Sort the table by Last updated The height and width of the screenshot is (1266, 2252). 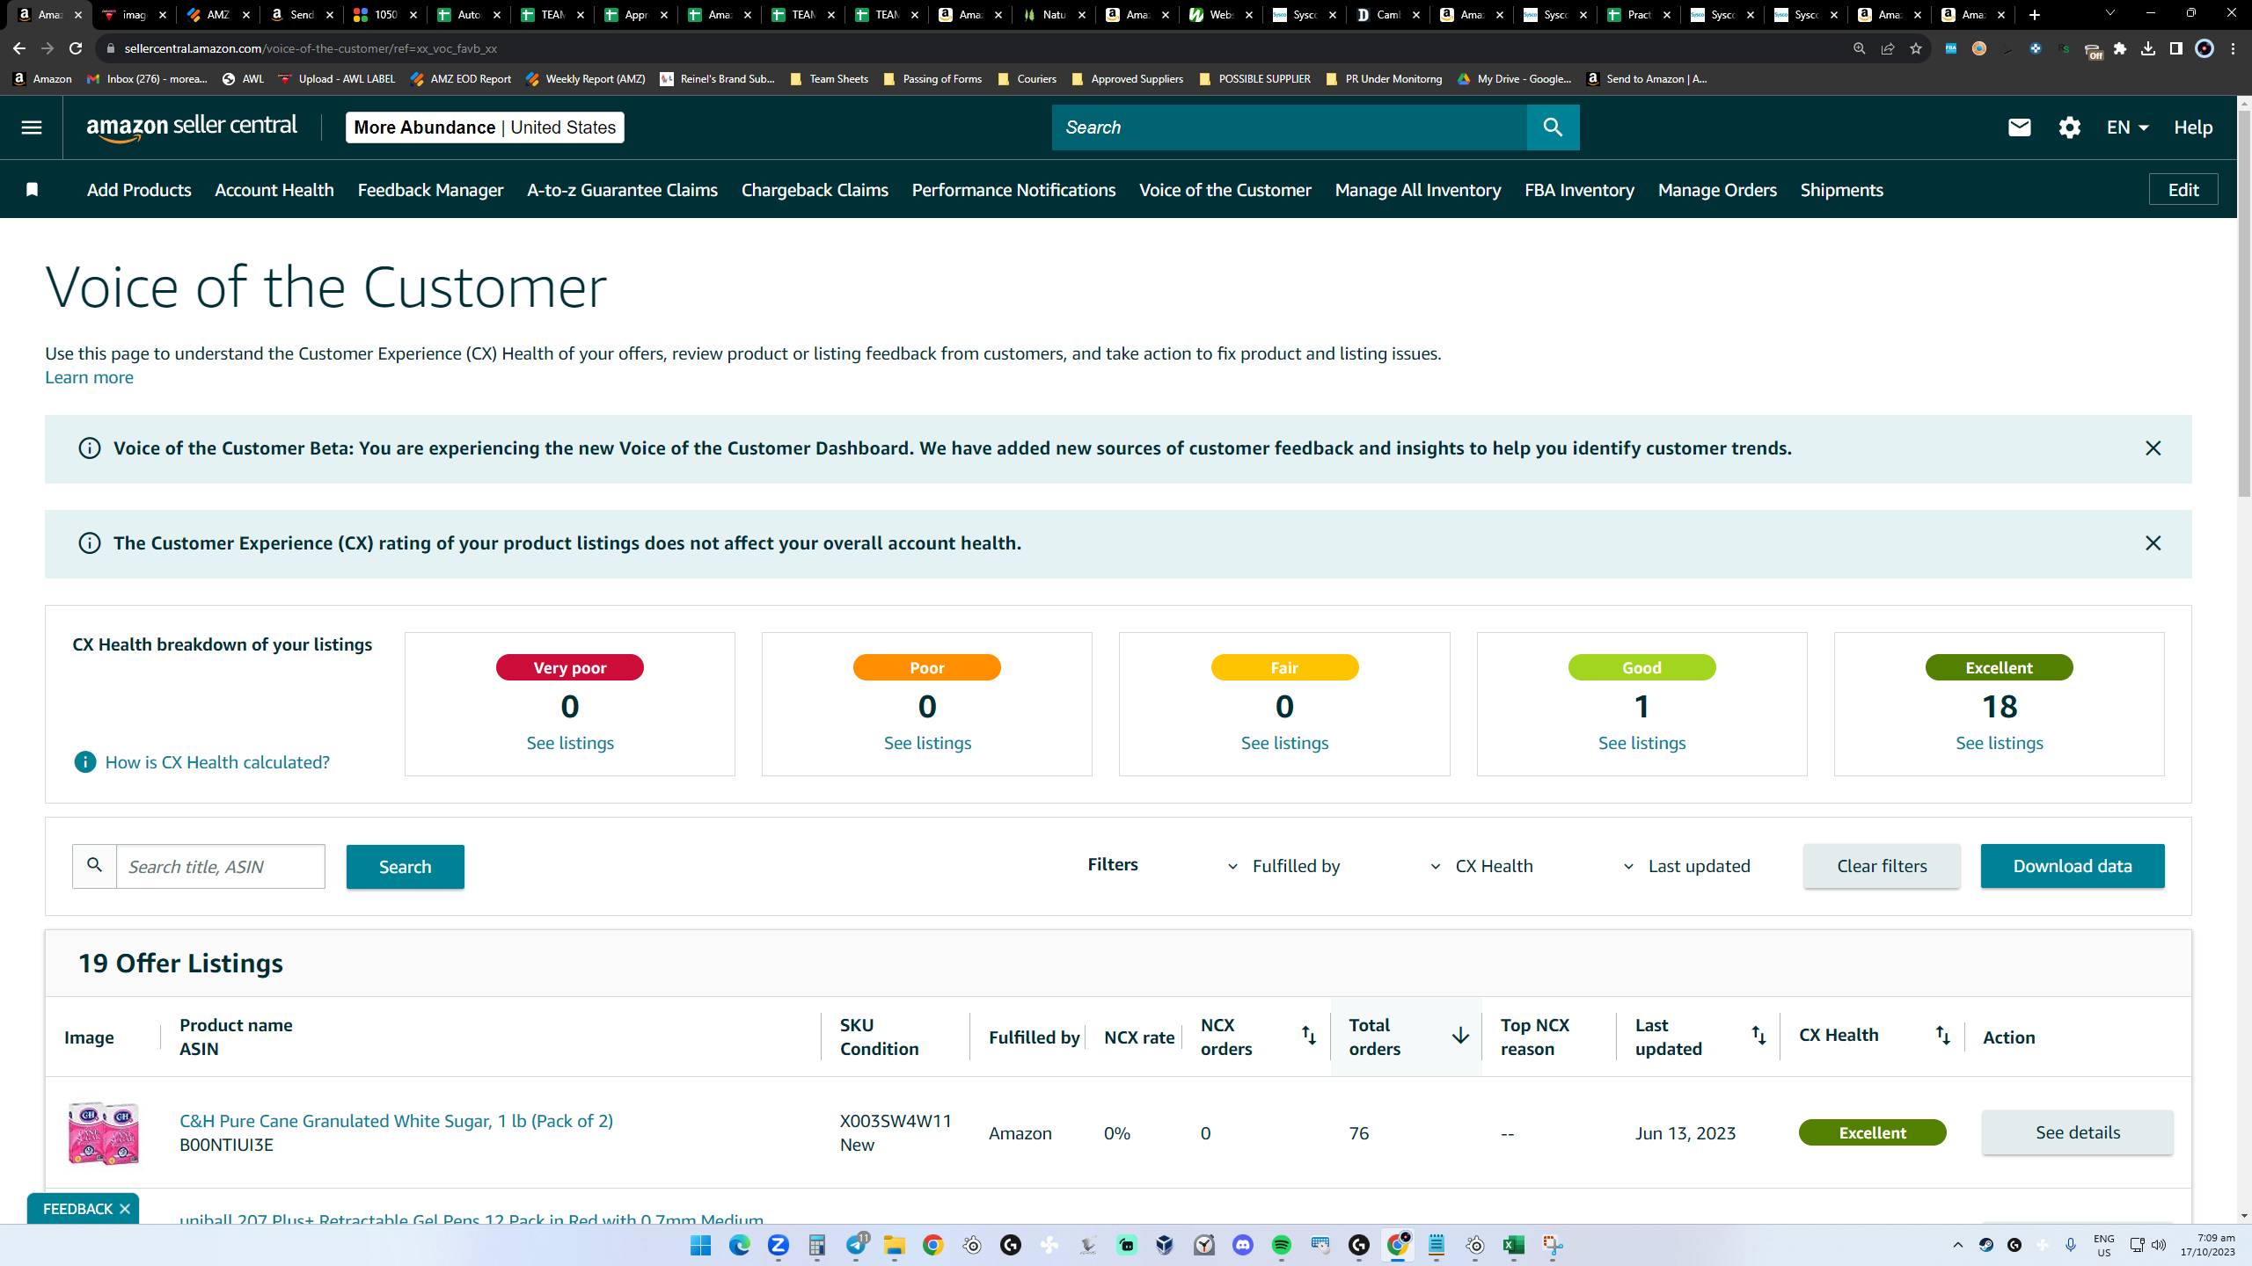pos(1758,1037)
